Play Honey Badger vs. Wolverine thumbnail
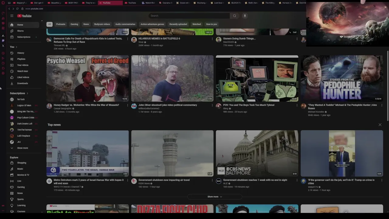The height and width of the screenshot is (219, 389). [x=88, y=78]
